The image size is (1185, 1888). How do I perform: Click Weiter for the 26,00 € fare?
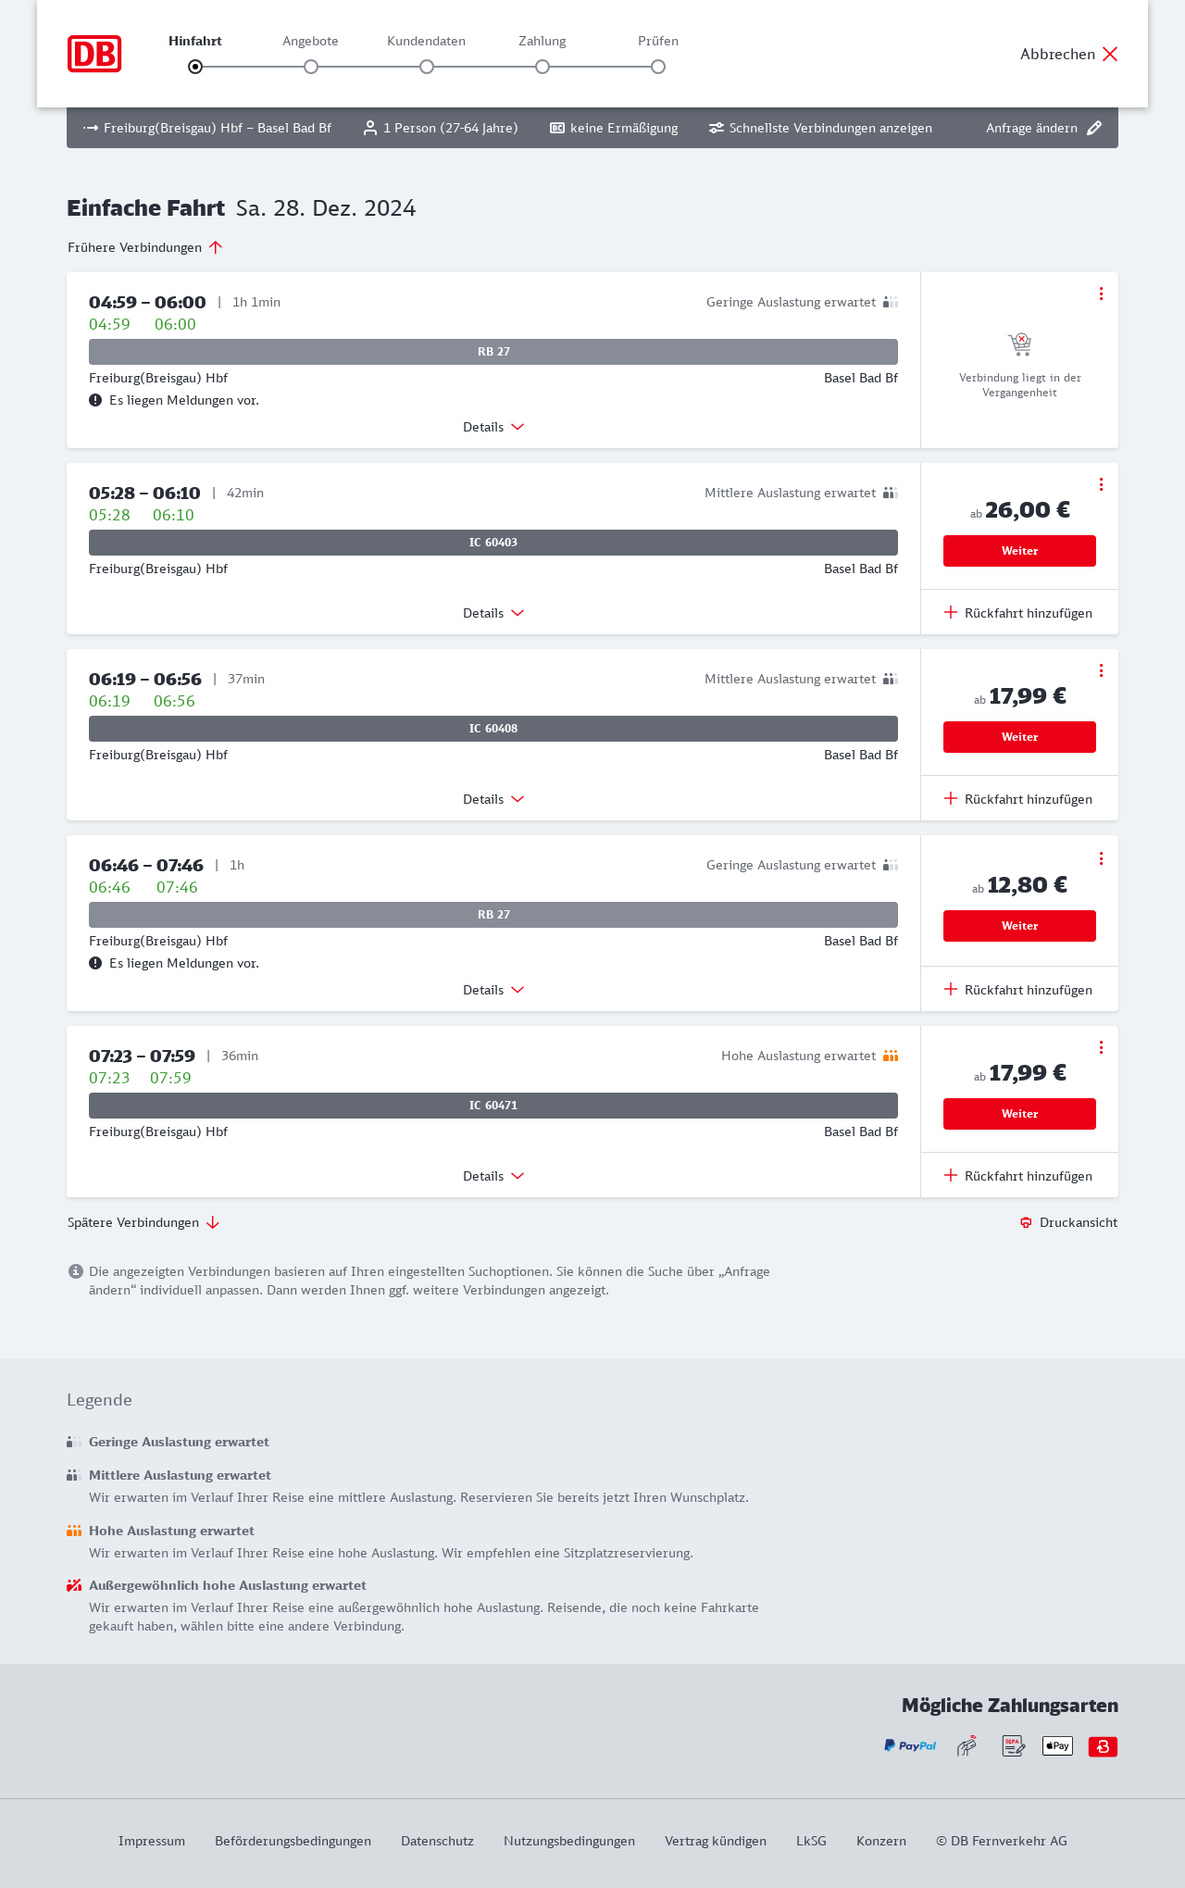(1019, 551)
